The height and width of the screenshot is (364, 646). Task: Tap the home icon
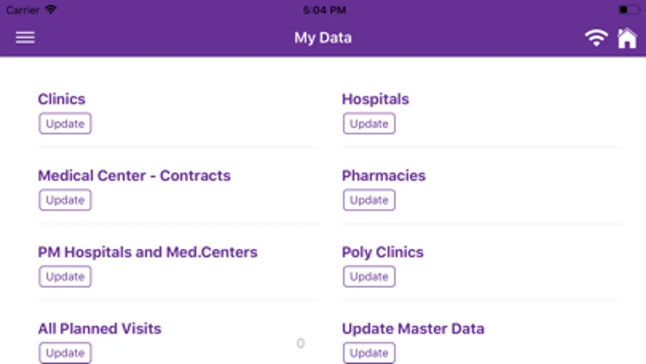pyautogui.click(x=627, y=38)
